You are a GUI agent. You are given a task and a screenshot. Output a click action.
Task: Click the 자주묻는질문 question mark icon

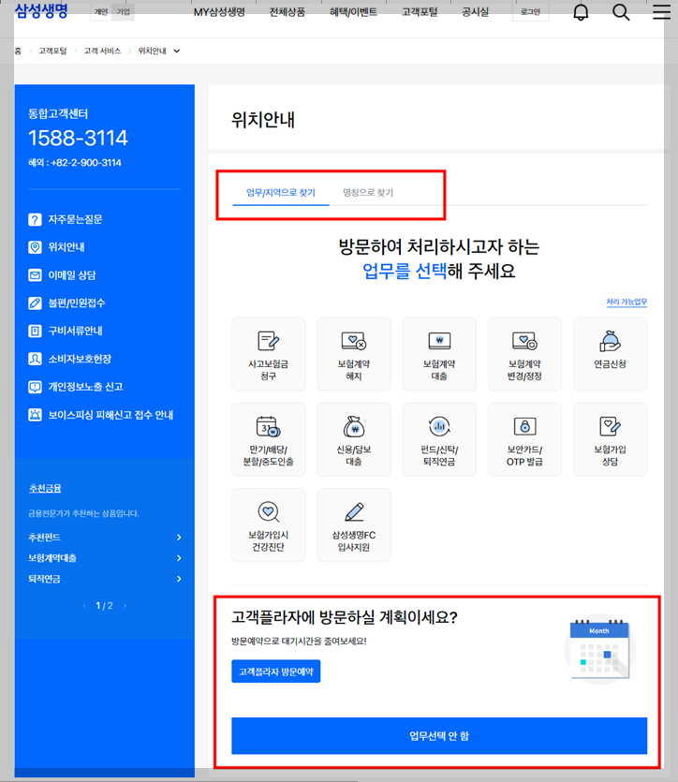tap(35, 219)
